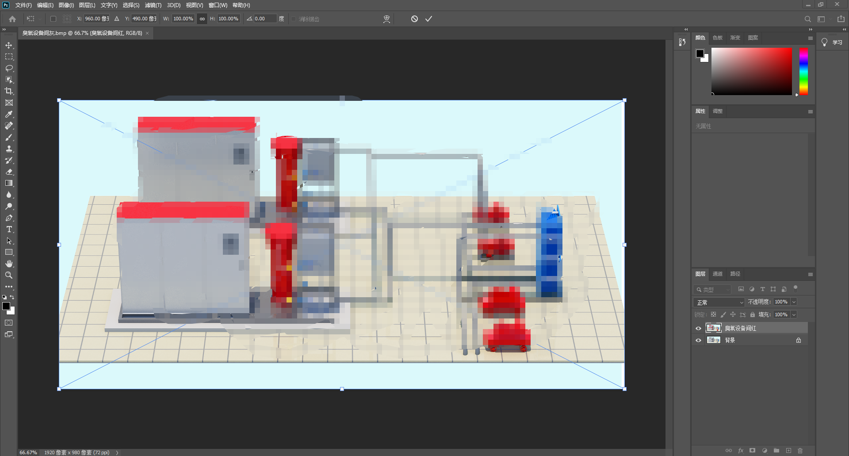Image resolution: width=849 pixels, height=456 pixels.
Task: Select the Eyedropper tool
Action: [x=9, y=114]
